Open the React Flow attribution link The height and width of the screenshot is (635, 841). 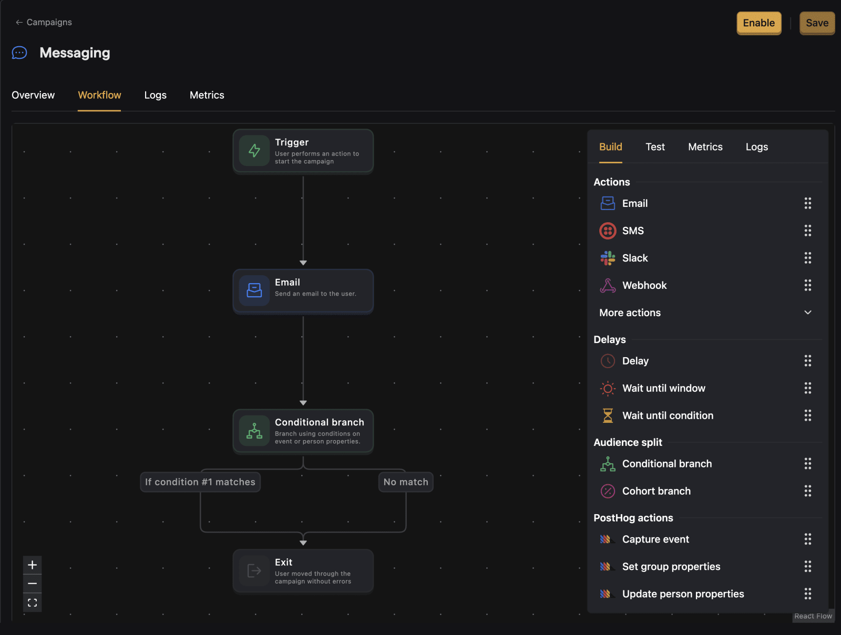point(813,616)
